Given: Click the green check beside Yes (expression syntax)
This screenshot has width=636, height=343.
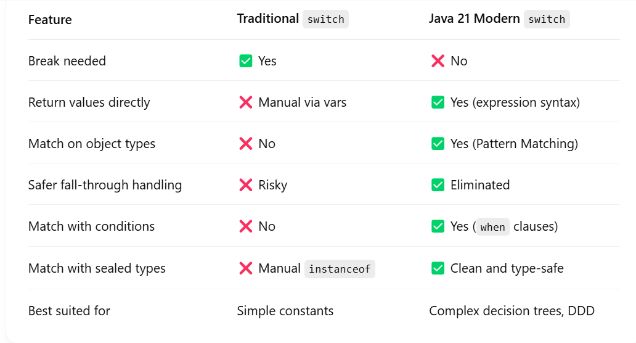Looking at the screenshot, I should pos(438,102).
